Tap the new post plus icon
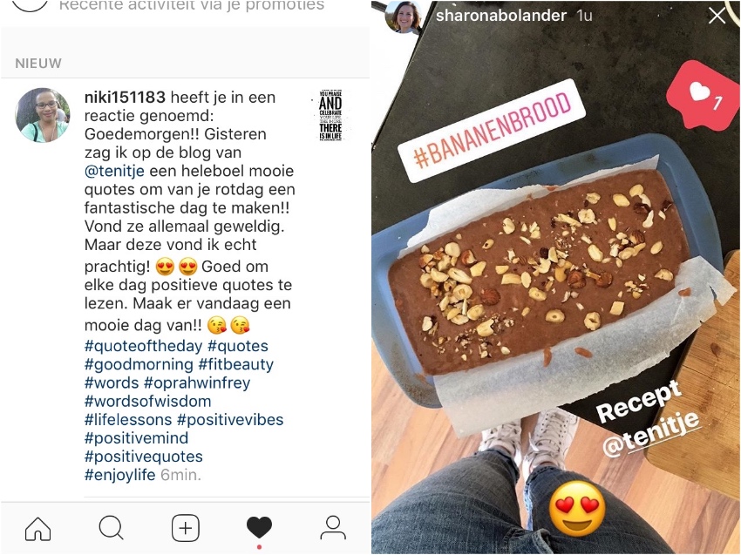This screenshot has height=555, width=741. click(185, 528)
